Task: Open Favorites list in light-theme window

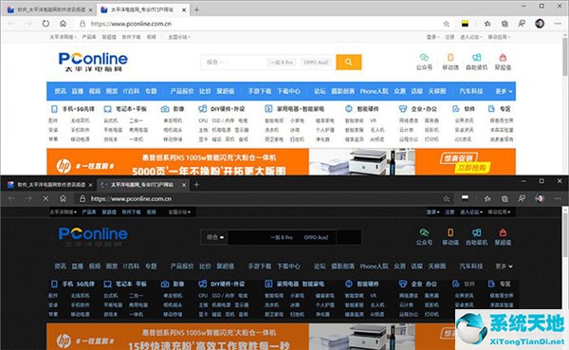Action: (x=487, y=24)
